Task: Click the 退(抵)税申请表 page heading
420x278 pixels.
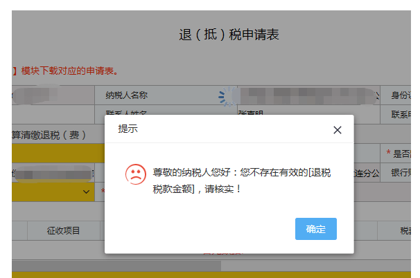Action: (229, 35)
